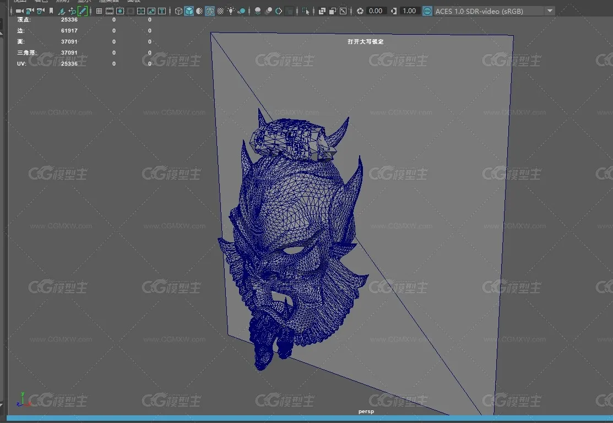
Task: Click the Isolate Select icon
Action: pos(305,11)
